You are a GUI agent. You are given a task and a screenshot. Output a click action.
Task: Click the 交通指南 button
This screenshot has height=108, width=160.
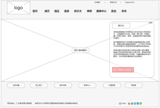(112, 85)
